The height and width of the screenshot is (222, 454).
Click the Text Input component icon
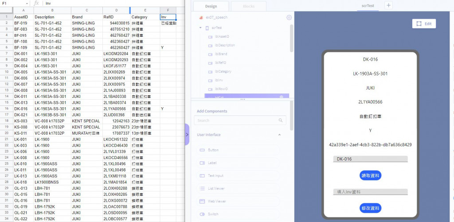pyautogui.click(x=202, y=175)
